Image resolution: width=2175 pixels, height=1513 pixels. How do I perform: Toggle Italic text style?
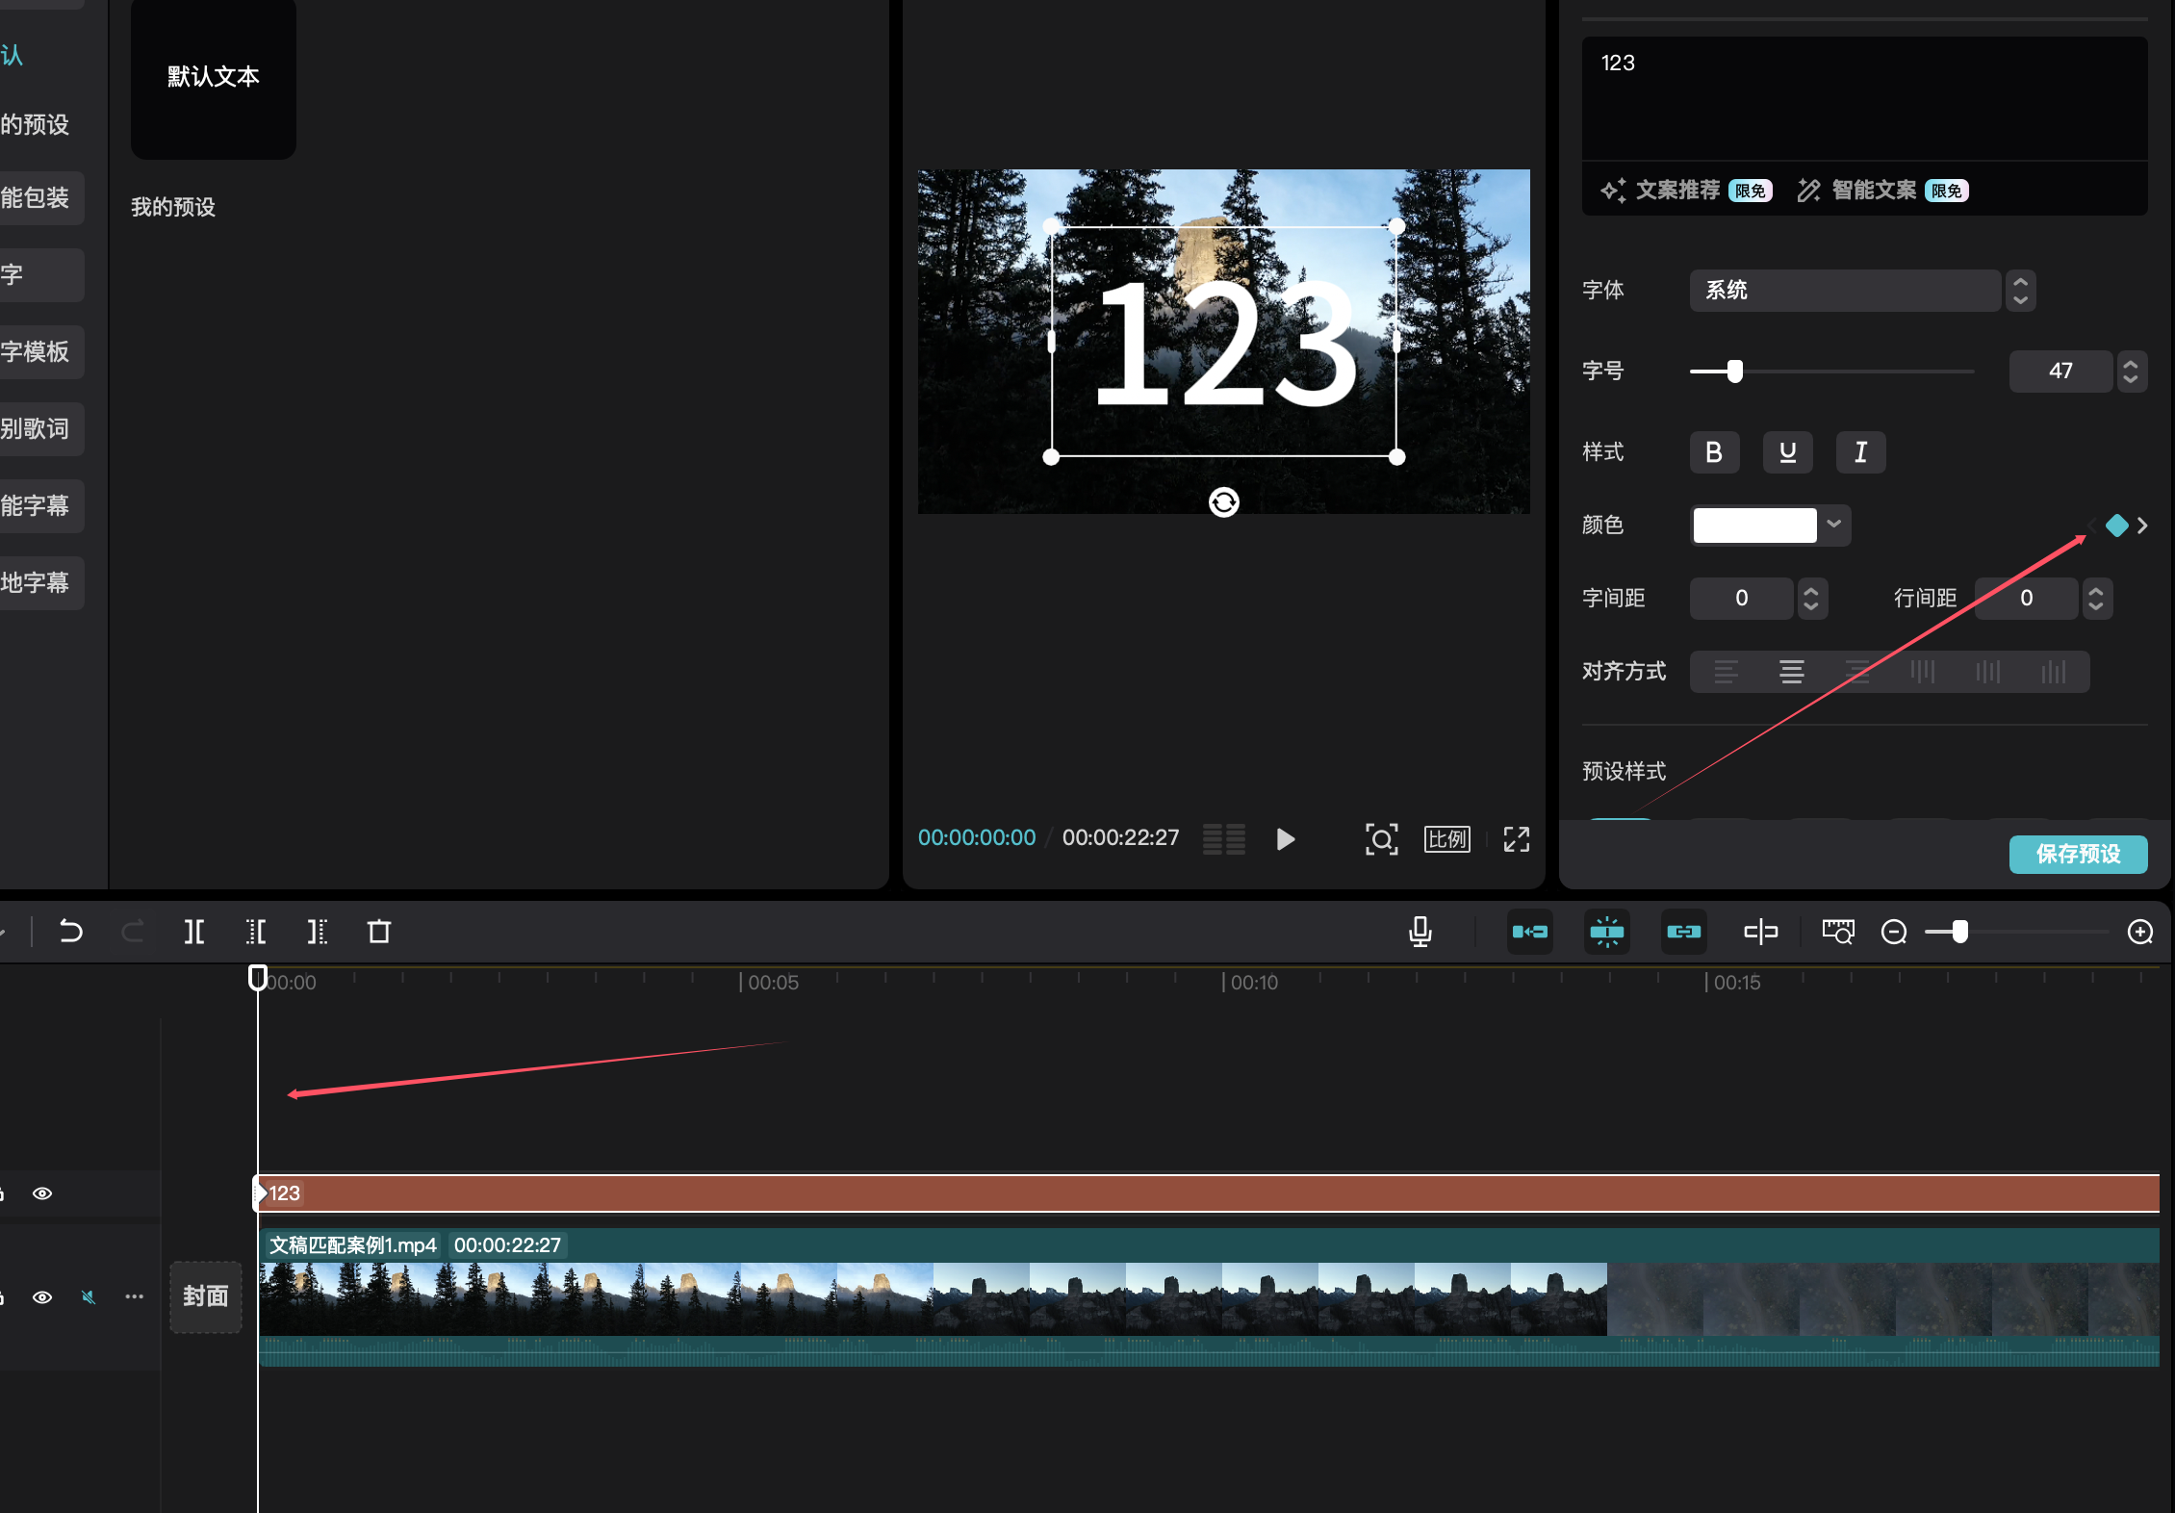tap(1861, 452)
